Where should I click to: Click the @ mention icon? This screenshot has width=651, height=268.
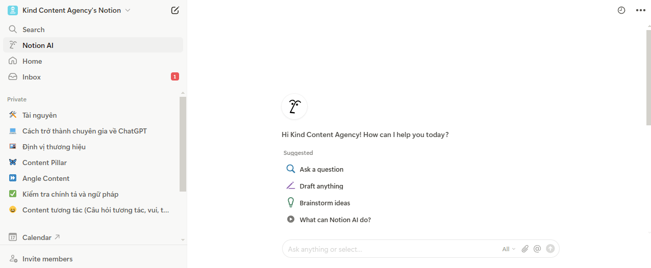[537, 249]
